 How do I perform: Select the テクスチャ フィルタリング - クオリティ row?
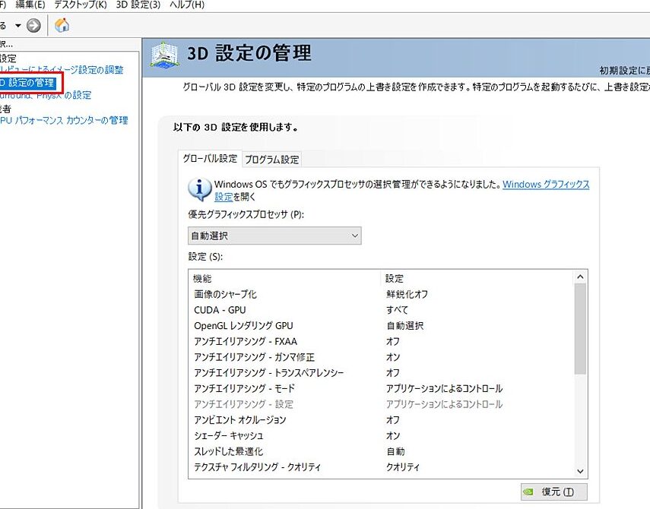[x=382, y=467]
